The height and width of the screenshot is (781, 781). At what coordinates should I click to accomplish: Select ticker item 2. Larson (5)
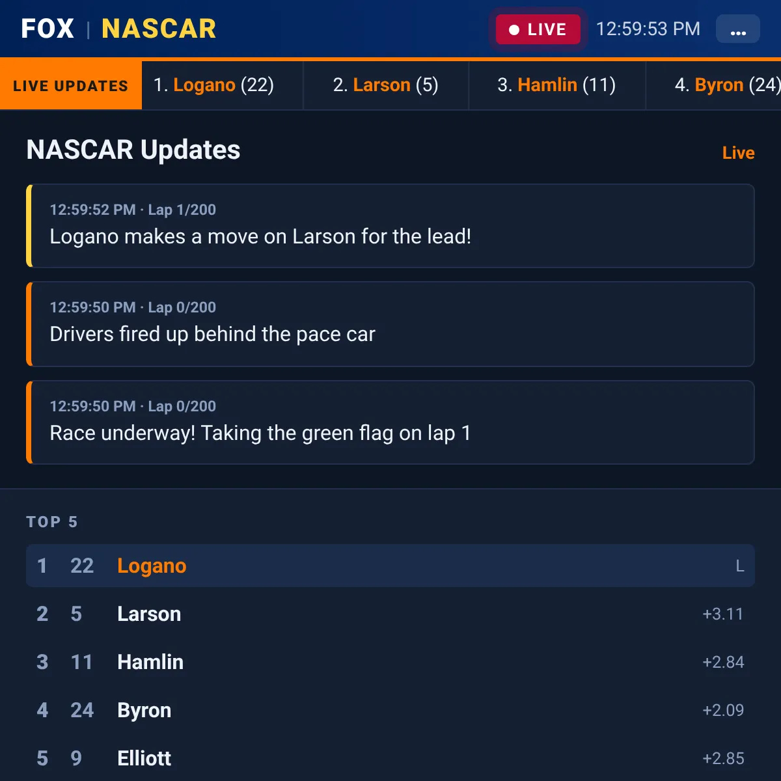click(x=386, y=85)
